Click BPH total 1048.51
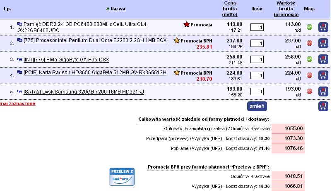332x192 pixels. (294, 176)
